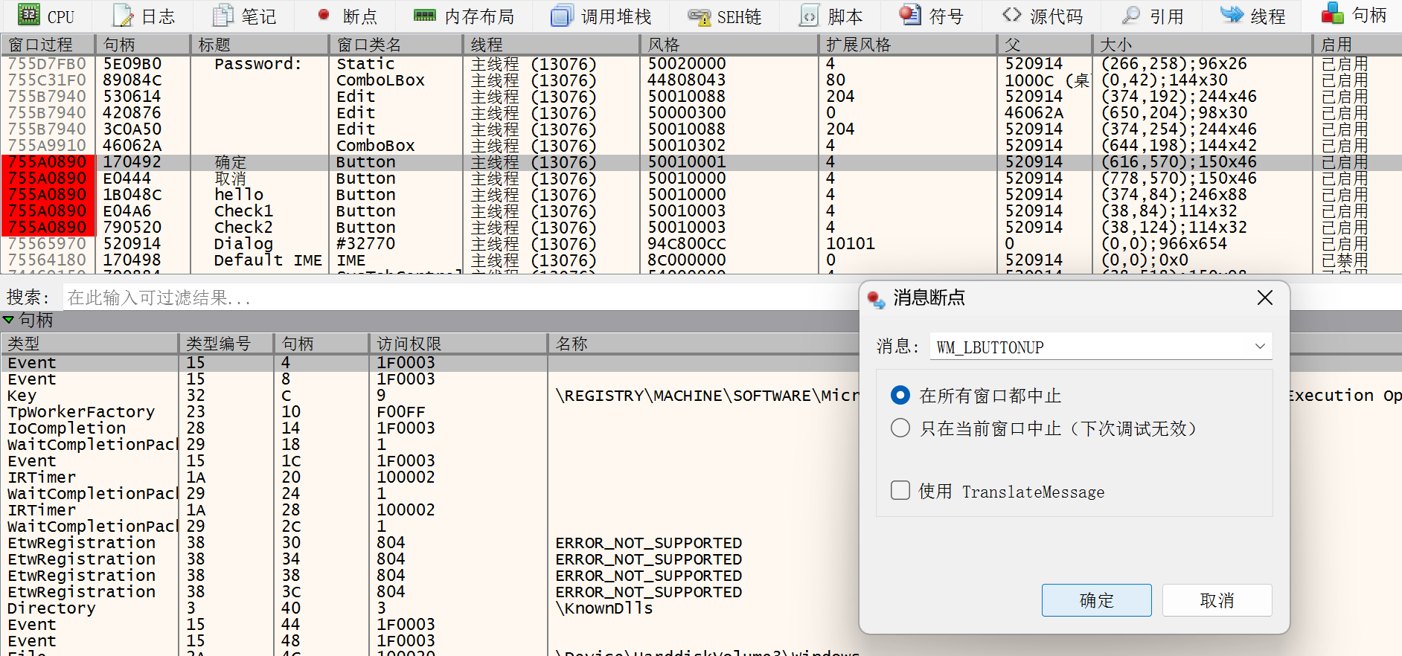
Task: Select 只在当前窗口中止 radio option
Action: [x=900, y=428]
